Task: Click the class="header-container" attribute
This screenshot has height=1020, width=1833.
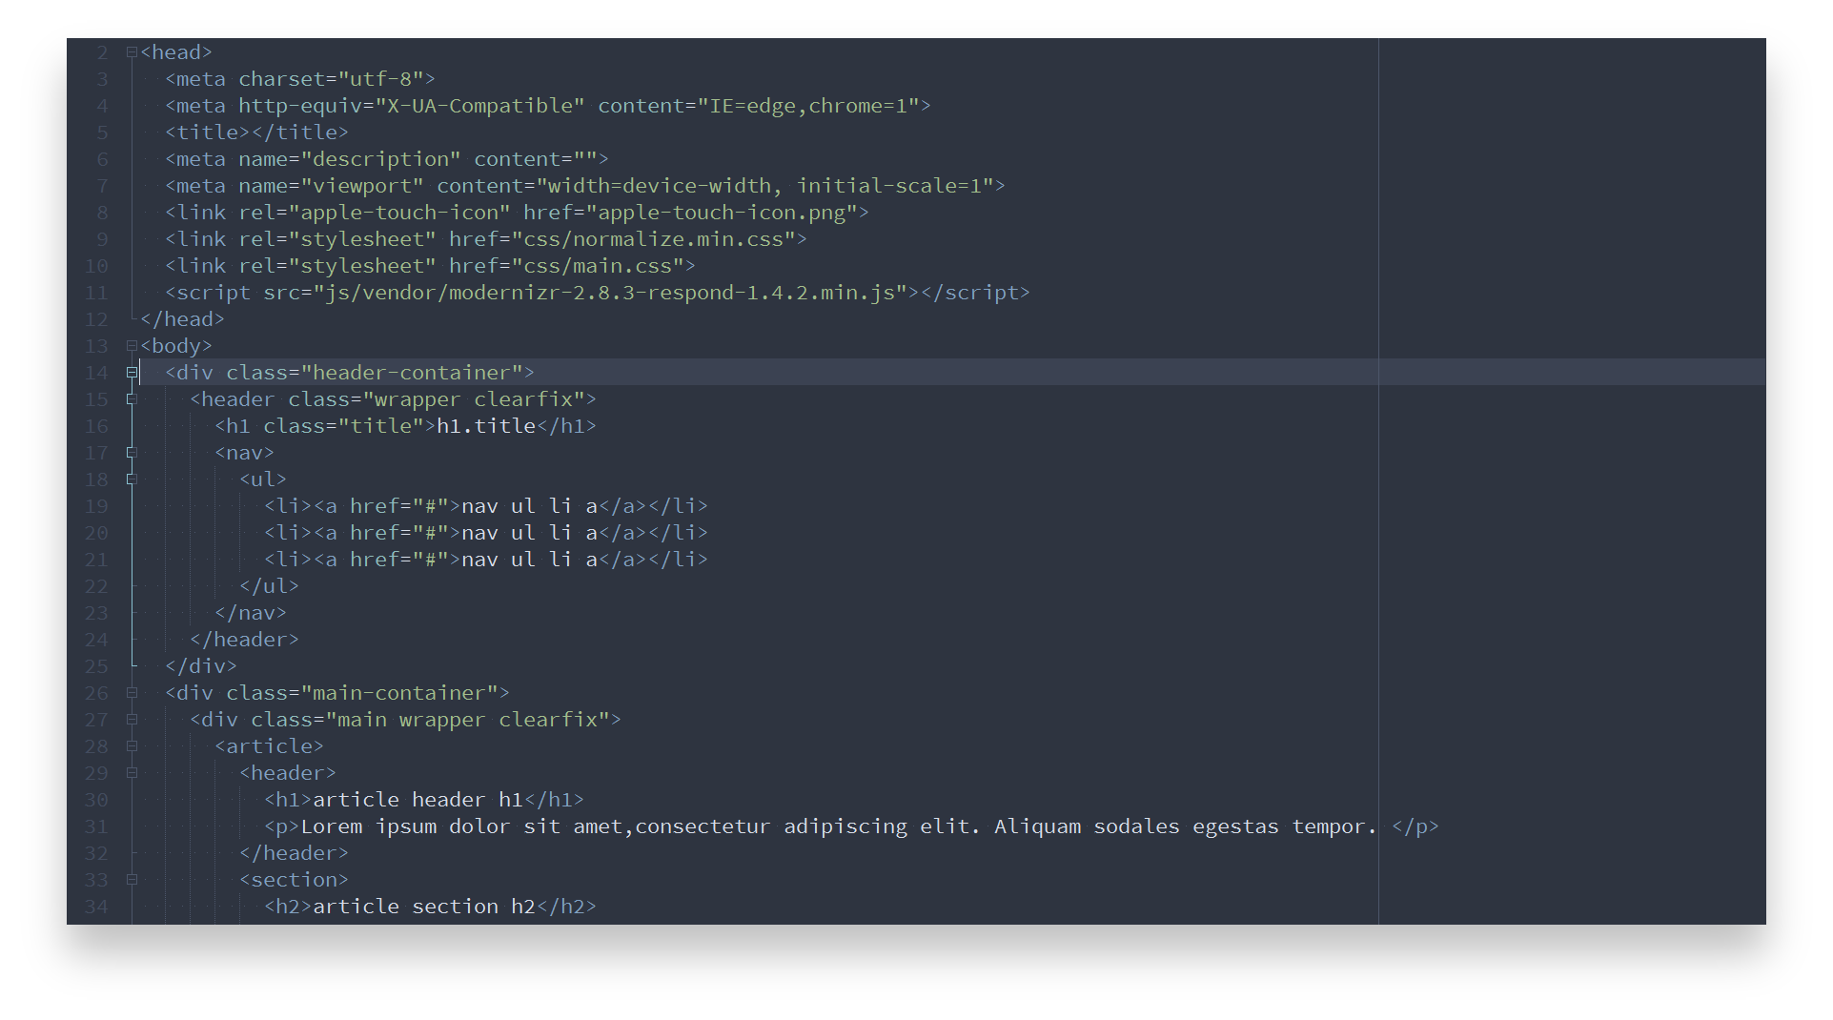Action: [x=375, y=373]
